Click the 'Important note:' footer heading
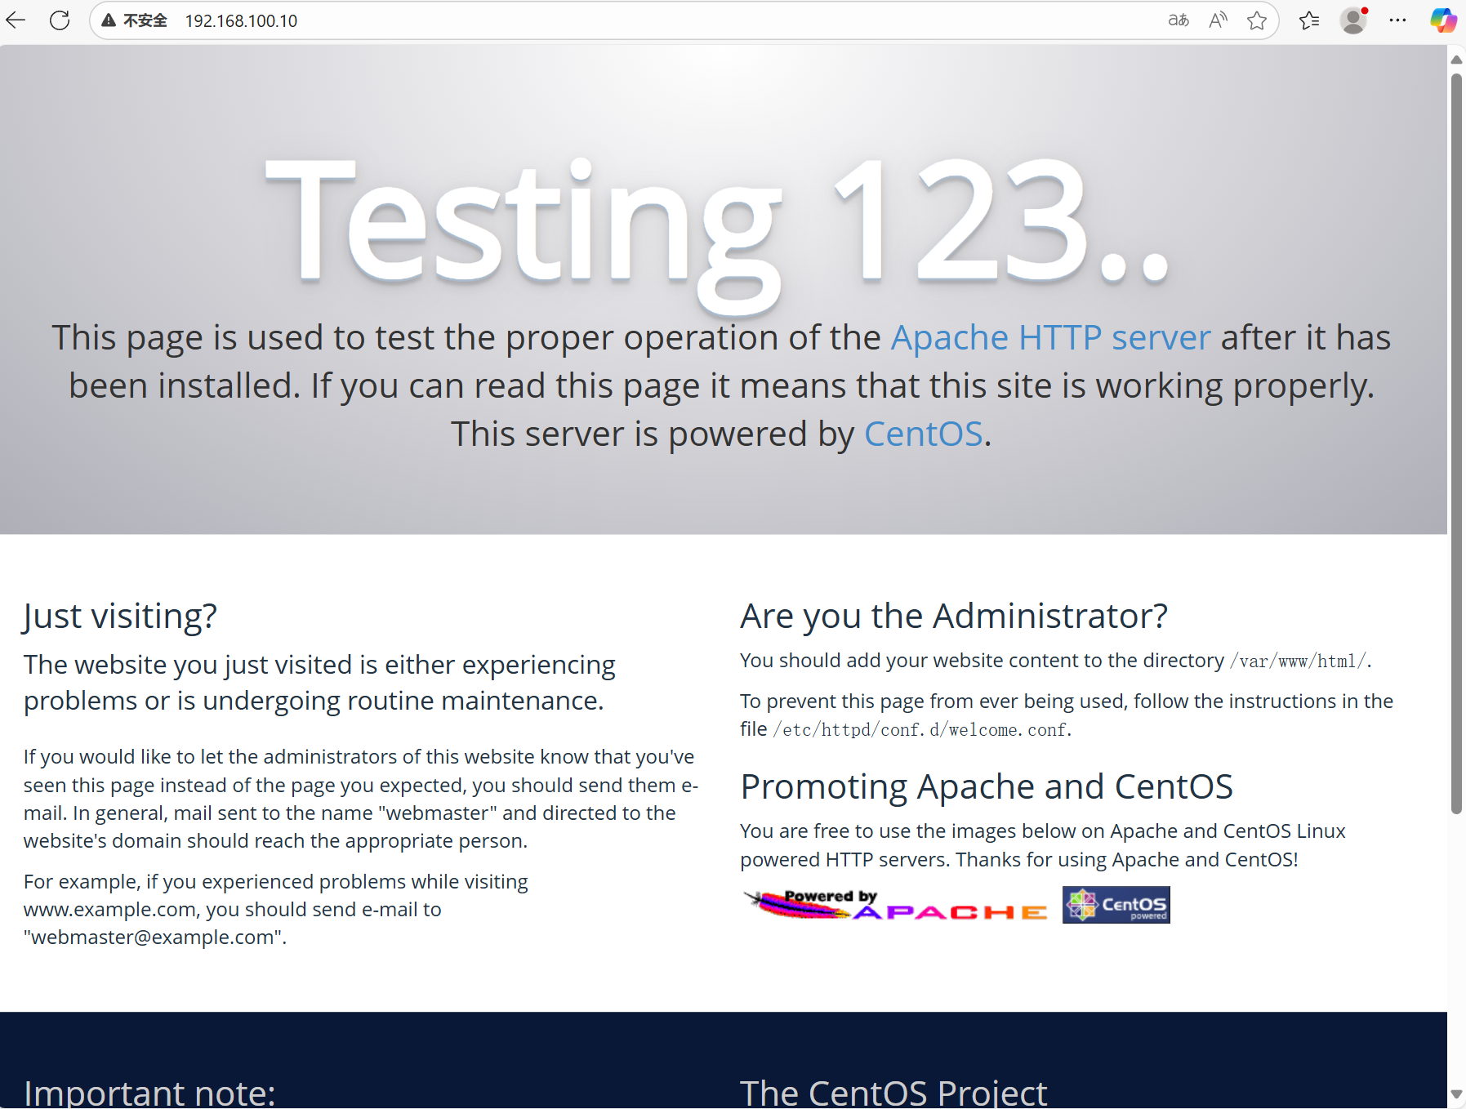 [149, 1092]
